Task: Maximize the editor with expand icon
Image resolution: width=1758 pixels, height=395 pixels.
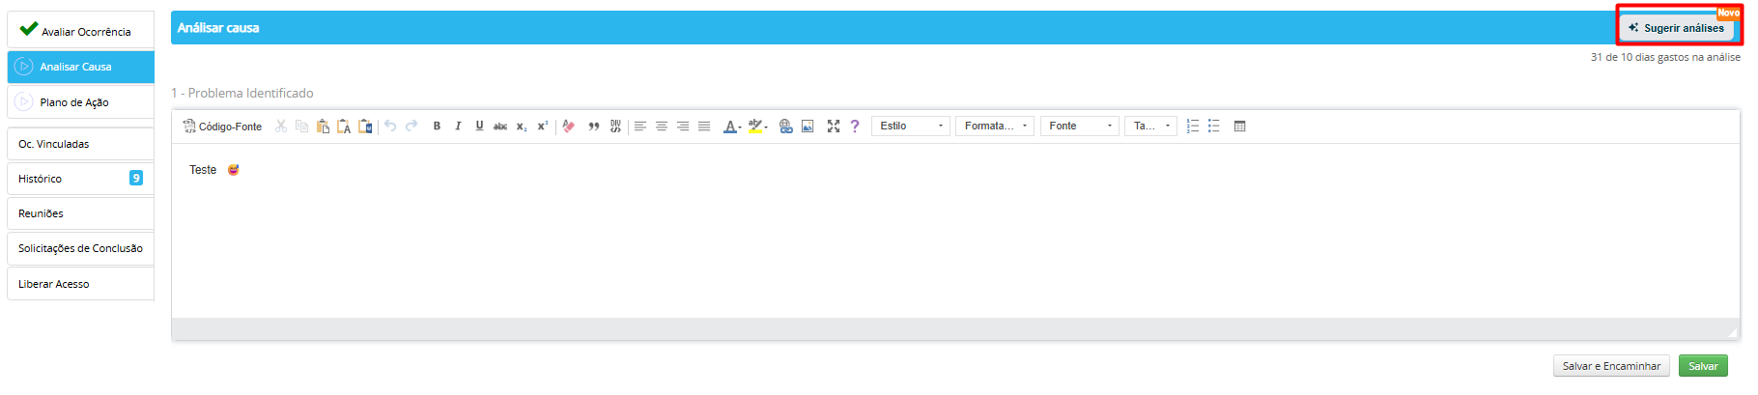Action: tap(834, 127)
